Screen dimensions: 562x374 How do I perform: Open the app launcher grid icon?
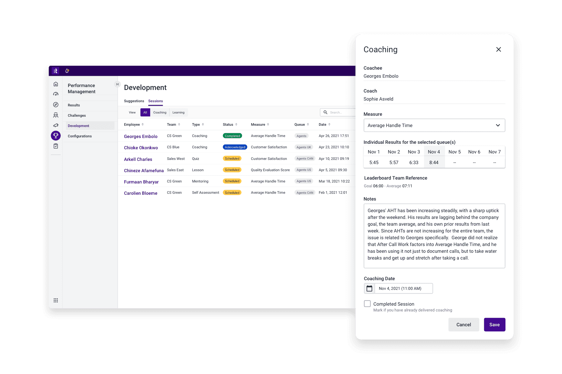[x=56, y=300]
